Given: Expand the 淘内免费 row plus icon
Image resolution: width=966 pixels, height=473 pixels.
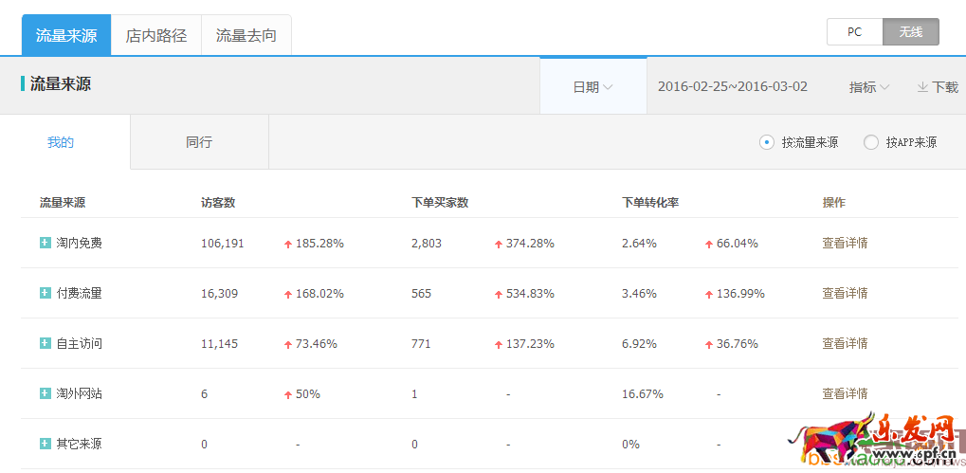Looking at the screenshot, I should 45,243.
